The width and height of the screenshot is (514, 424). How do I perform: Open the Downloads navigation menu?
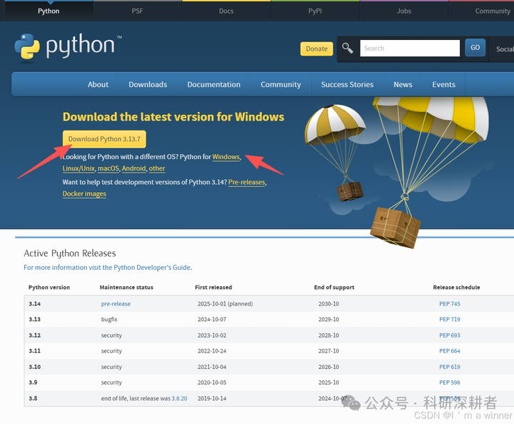tap(148, 84)
